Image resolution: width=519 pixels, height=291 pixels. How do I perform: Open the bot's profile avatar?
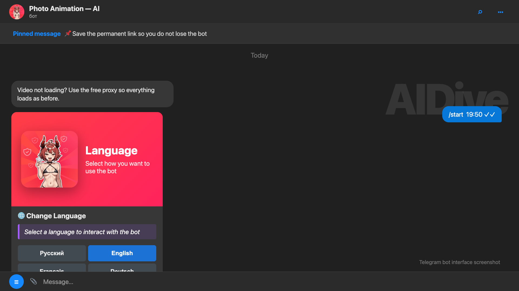[17, 12]
